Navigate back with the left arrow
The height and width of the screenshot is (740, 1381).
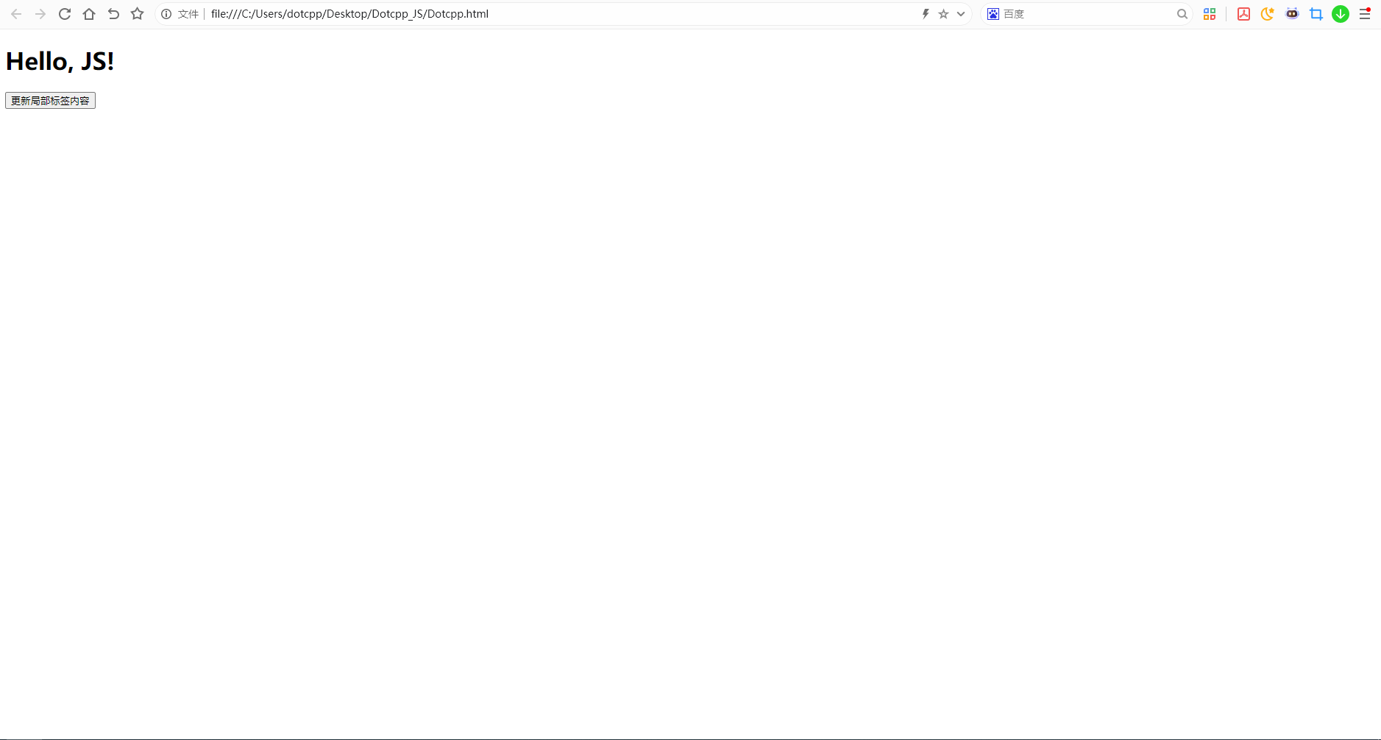(x=15, y=13)
